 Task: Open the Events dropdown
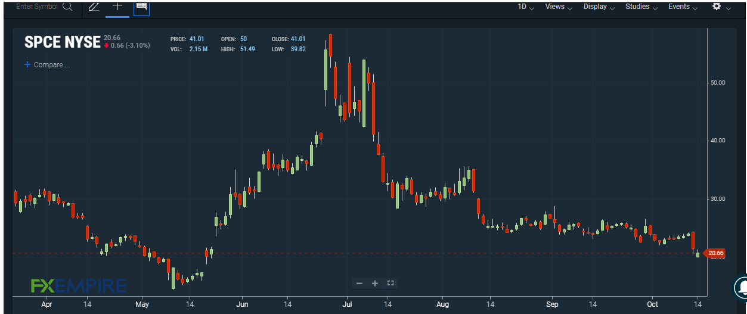(x=683, y=7)
